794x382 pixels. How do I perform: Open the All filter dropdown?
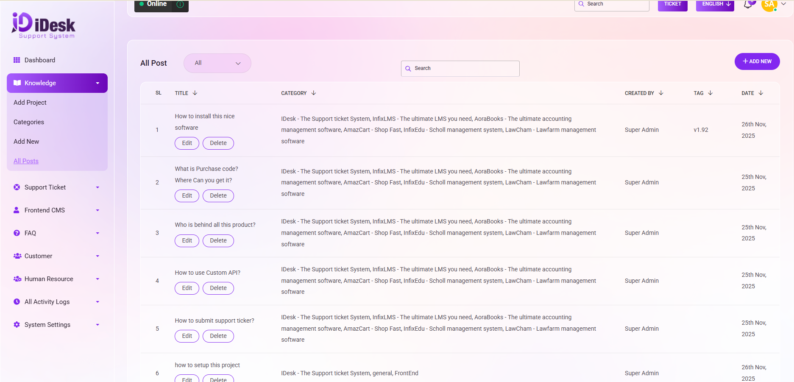(x=217, y=63)
